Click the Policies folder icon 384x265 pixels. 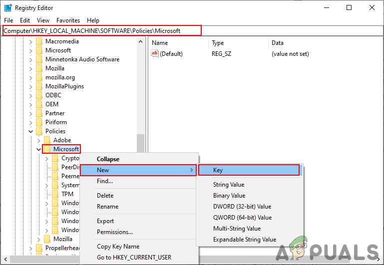(x=39, y=131)
